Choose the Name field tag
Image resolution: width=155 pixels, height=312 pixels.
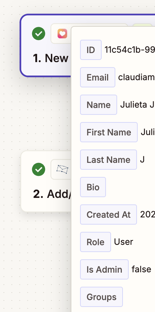98,105
